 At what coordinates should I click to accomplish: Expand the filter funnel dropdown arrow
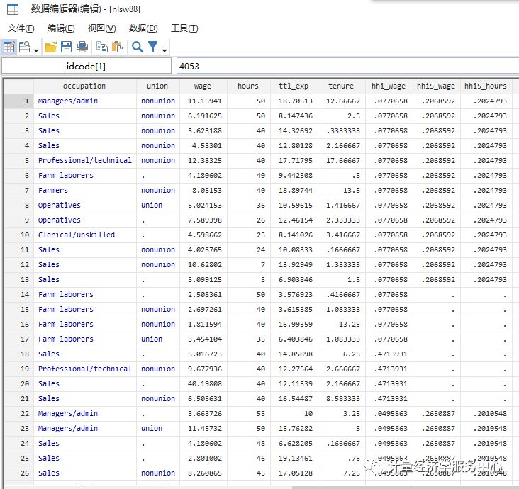(x=164, y=50)
